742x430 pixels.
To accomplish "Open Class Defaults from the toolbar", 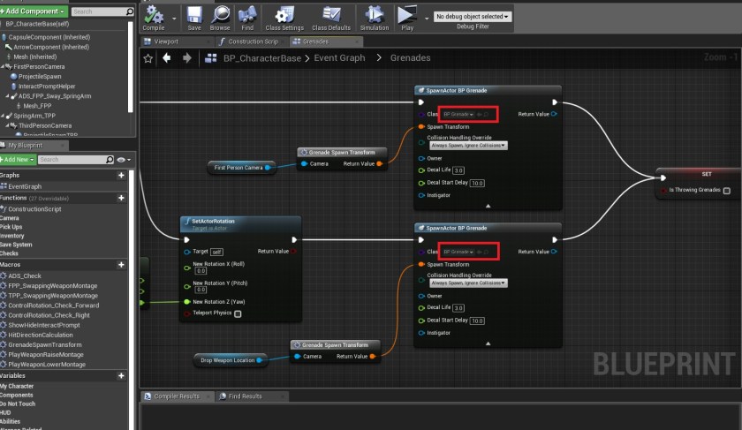I will 332,15.
